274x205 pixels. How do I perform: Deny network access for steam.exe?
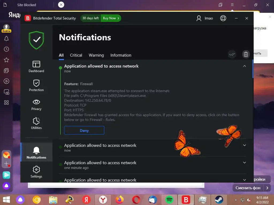point(84,130)
